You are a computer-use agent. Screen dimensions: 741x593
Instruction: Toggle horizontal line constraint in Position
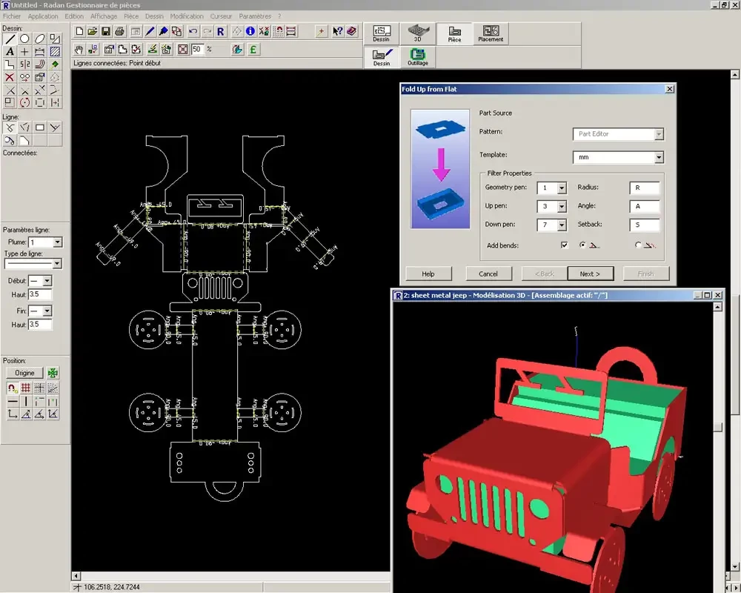tap(13, 402)
